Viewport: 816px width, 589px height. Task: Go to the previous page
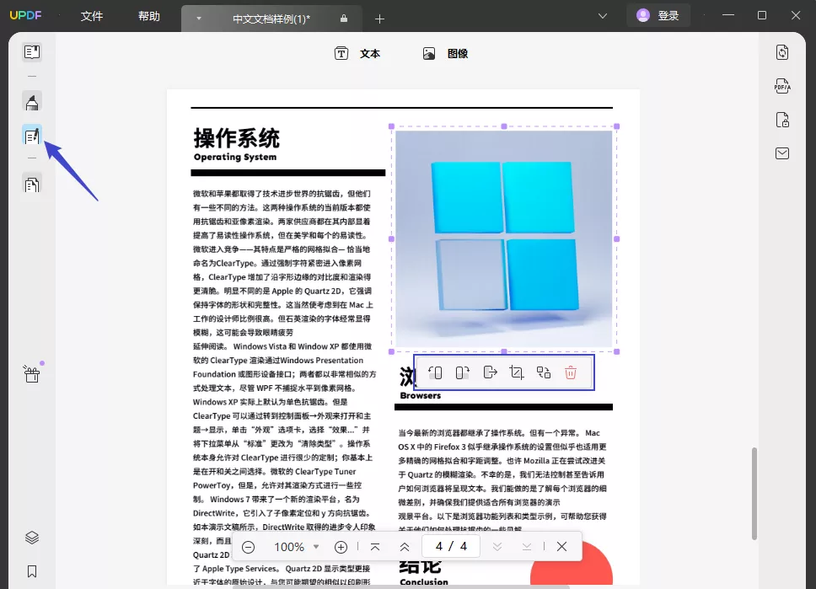coord(405,547)
